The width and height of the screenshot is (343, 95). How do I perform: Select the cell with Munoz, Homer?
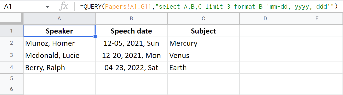[x=59, y=43]
